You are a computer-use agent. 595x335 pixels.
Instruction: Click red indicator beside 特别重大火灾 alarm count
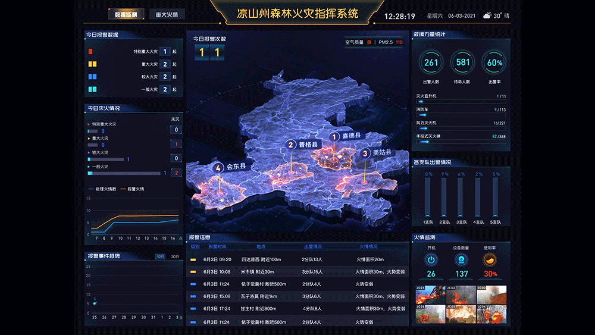(90, 52)
